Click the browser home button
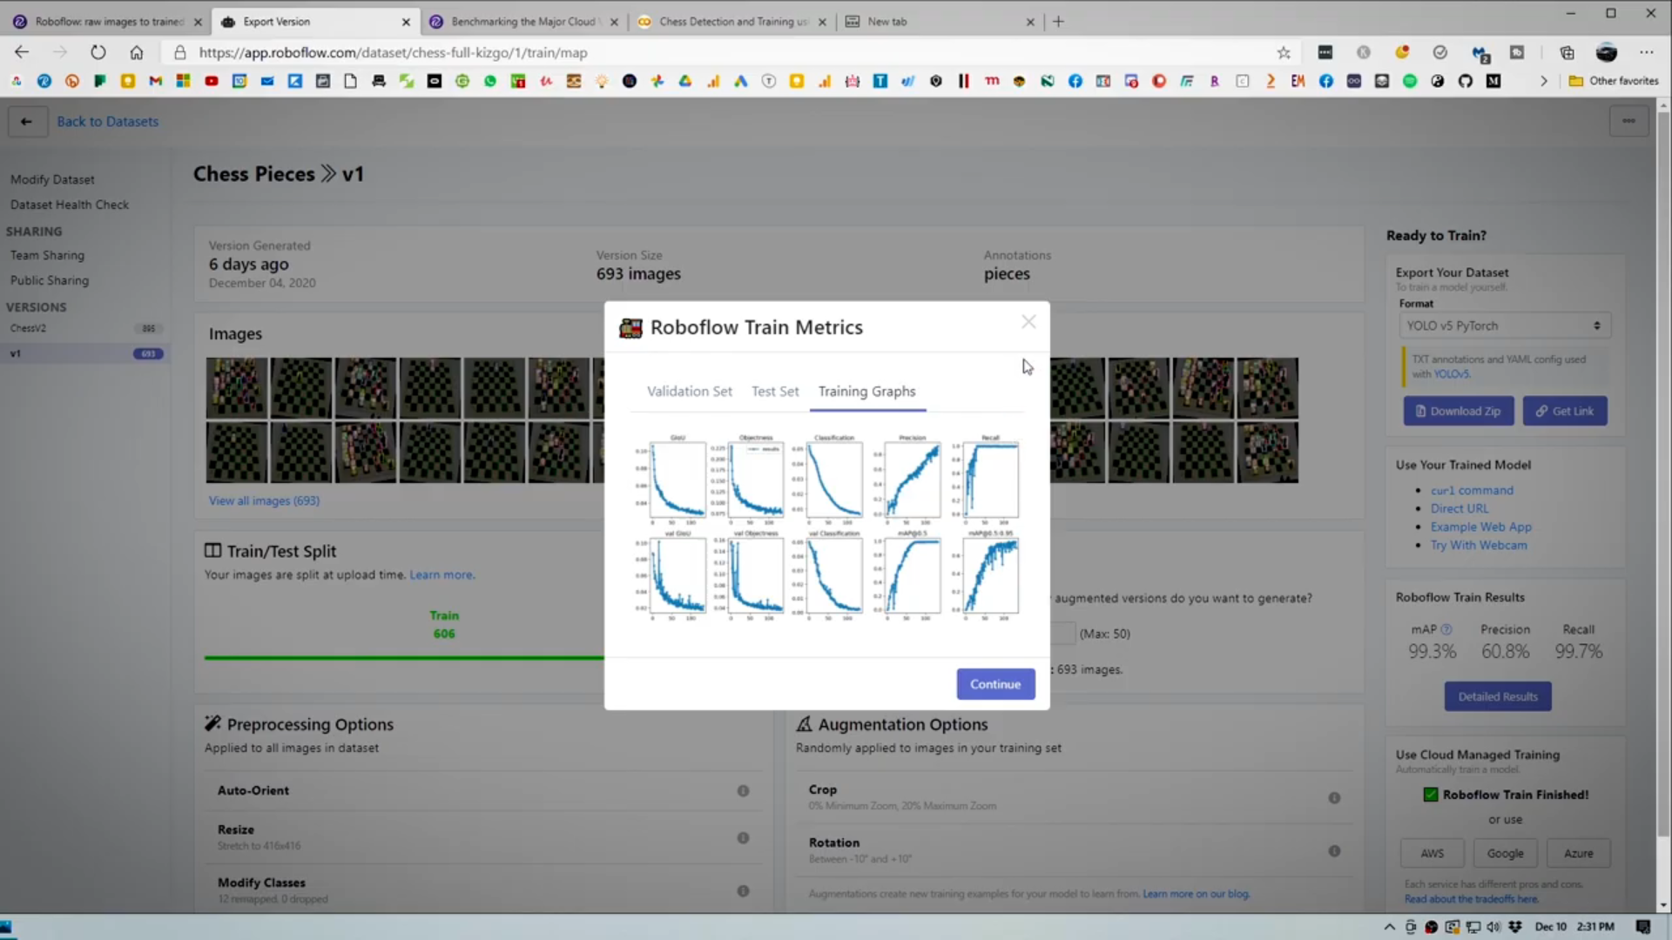Image resolution: width=1672 pixels, height=940 pixels. tap(137, 52)
